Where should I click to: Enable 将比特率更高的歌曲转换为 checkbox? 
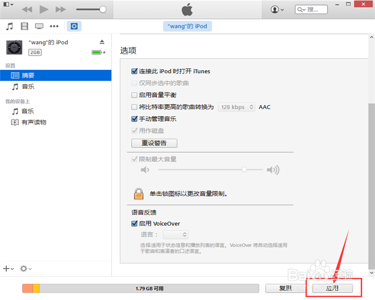point(134,107)
